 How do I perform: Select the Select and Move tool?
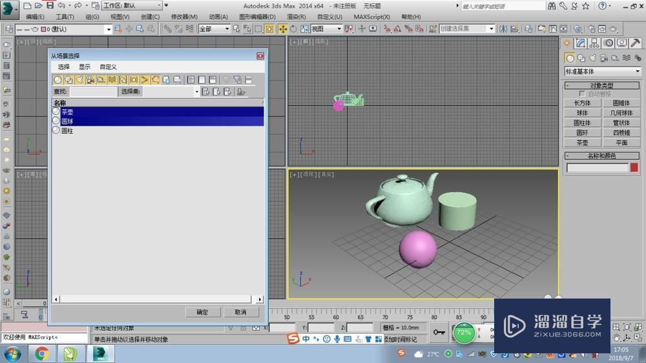[x=283, y=29]
